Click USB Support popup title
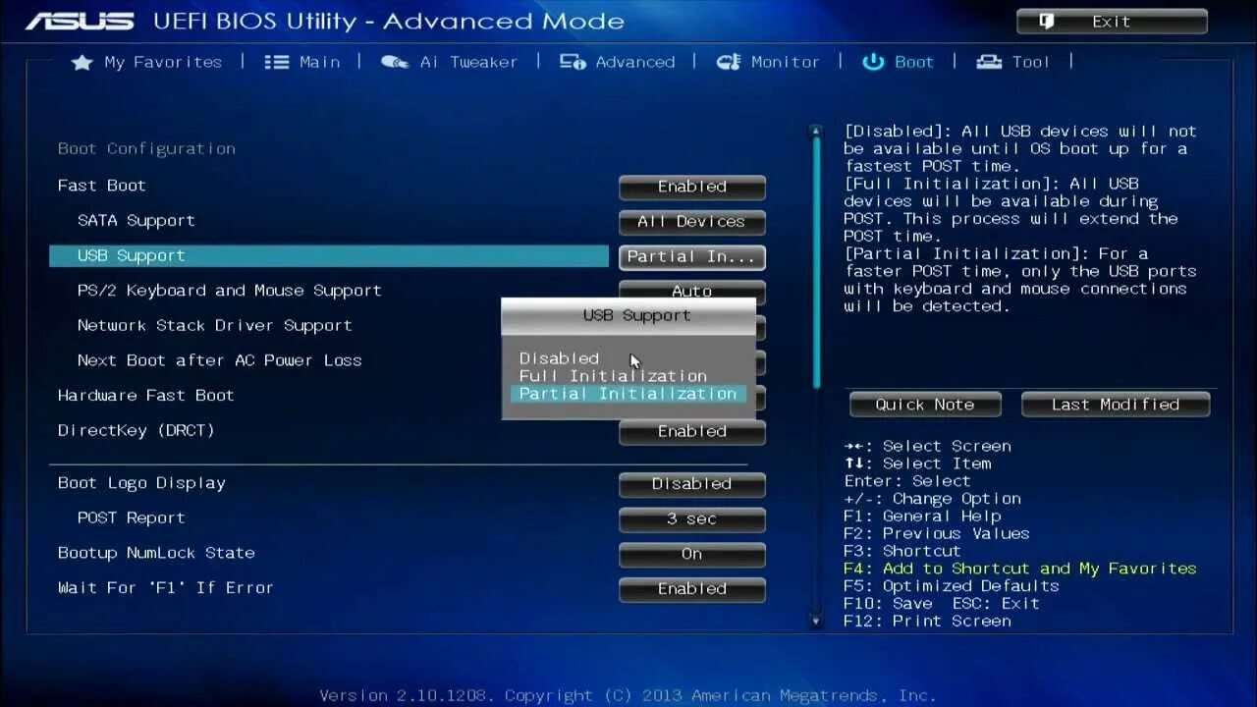 636,315
